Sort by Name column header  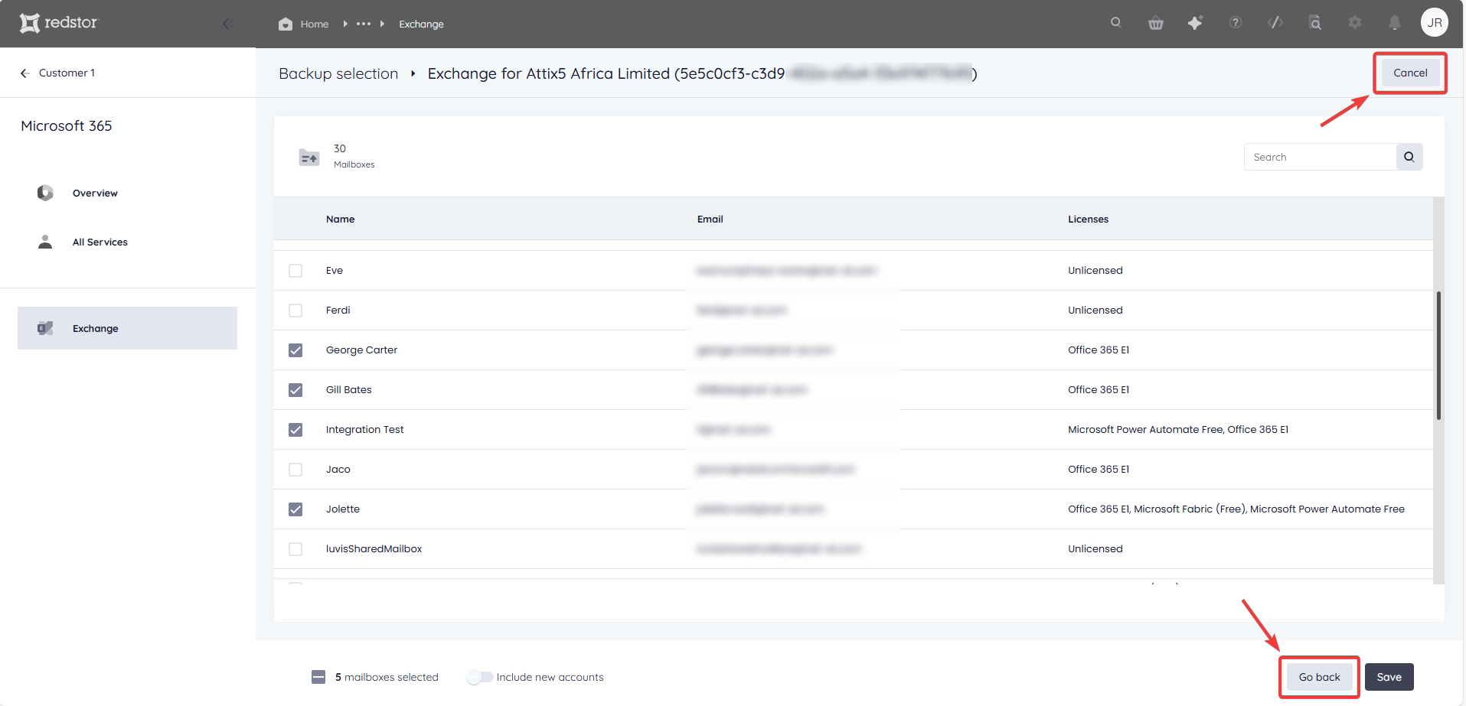(x=340, y=219)
